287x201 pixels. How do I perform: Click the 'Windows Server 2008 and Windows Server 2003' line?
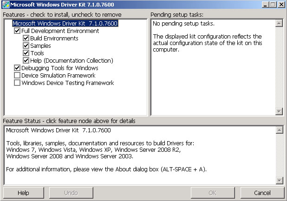(70, 156)
